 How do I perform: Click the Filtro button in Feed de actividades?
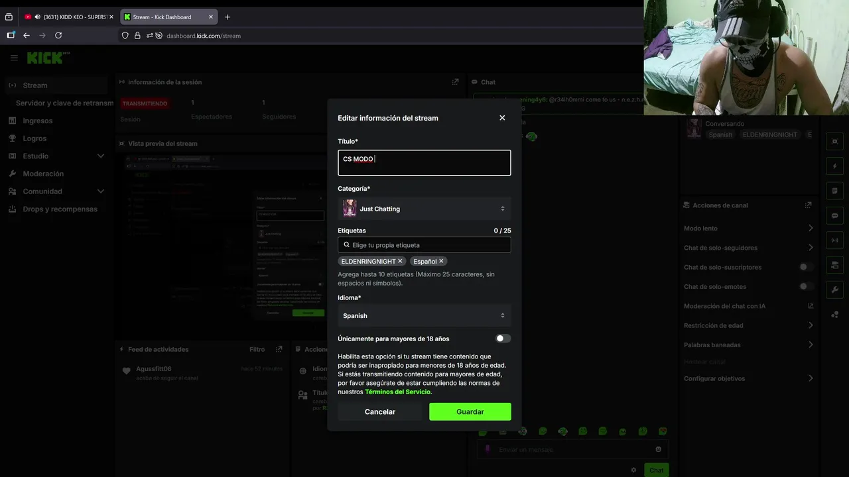[x=257, y=349]
